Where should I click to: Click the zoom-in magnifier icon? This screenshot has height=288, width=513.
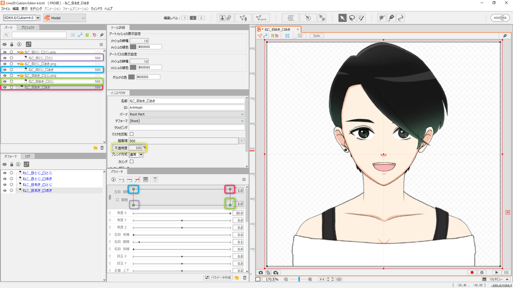(x=310, y=279)
